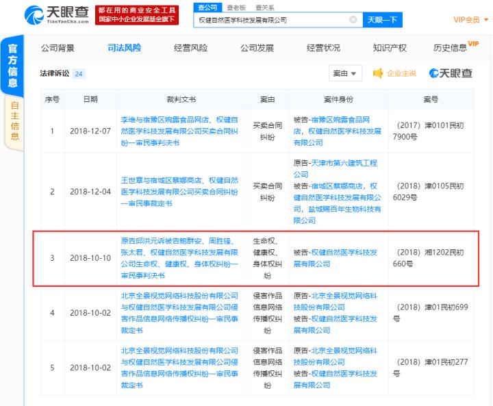
Task: Open the VIP会员 dropdown
Action: 470,20
